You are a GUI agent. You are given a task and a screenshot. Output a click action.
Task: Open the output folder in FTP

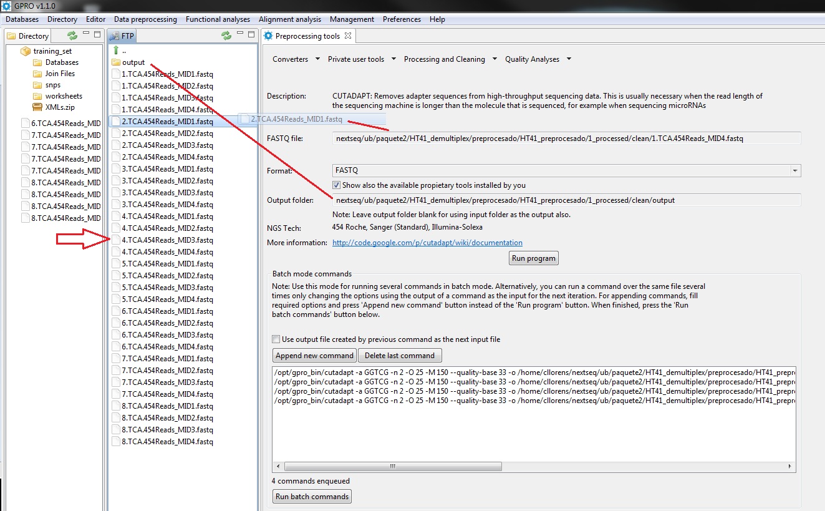(x=133, y=62)
